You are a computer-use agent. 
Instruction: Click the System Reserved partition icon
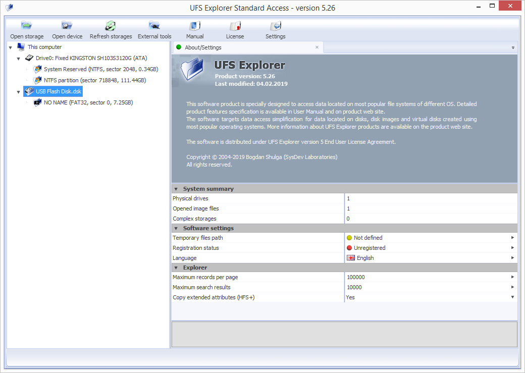coord(37,69)
